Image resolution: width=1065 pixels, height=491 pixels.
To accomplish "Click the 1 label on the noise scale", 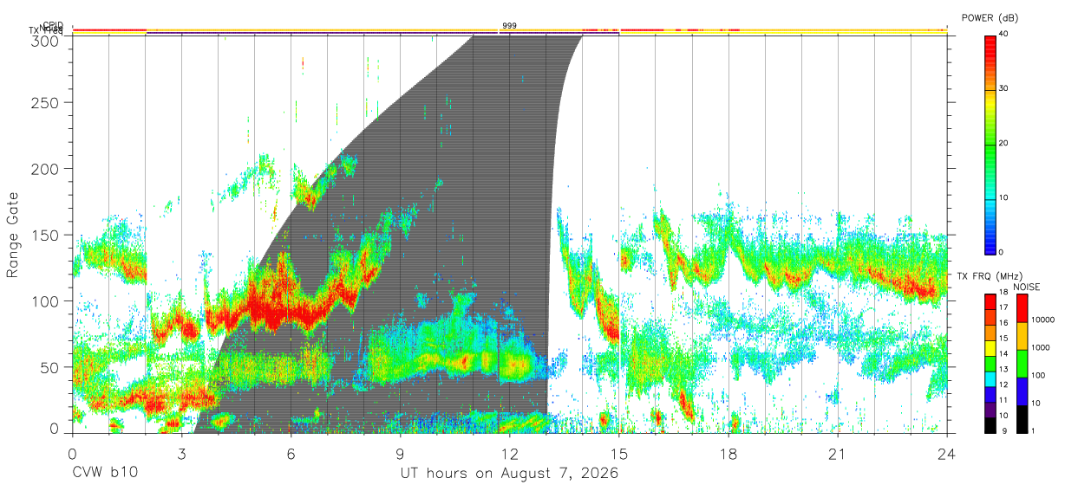I will click(1031, 430).
